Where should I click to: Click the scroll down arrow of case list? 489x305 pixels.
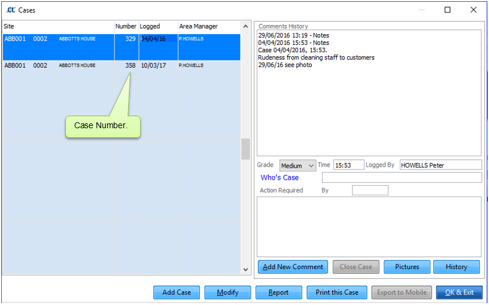pyautogui.click(x=245, y=270)
